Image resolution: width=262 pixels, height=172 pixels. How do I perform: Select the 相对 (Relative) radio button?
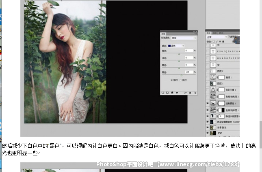click(172, 80)
